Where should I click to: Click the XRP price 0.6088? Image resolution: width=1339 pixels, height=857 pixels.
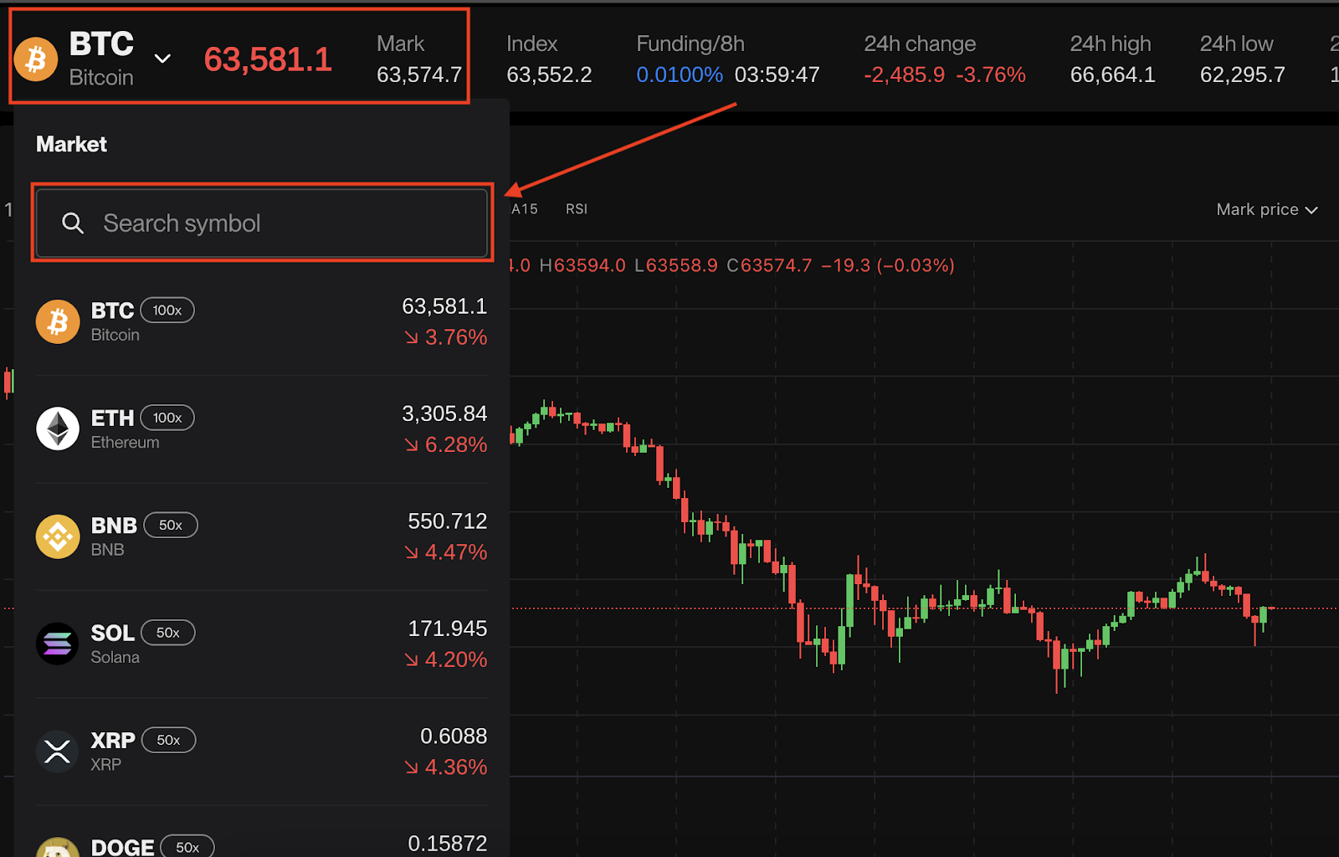coord(454,736)
